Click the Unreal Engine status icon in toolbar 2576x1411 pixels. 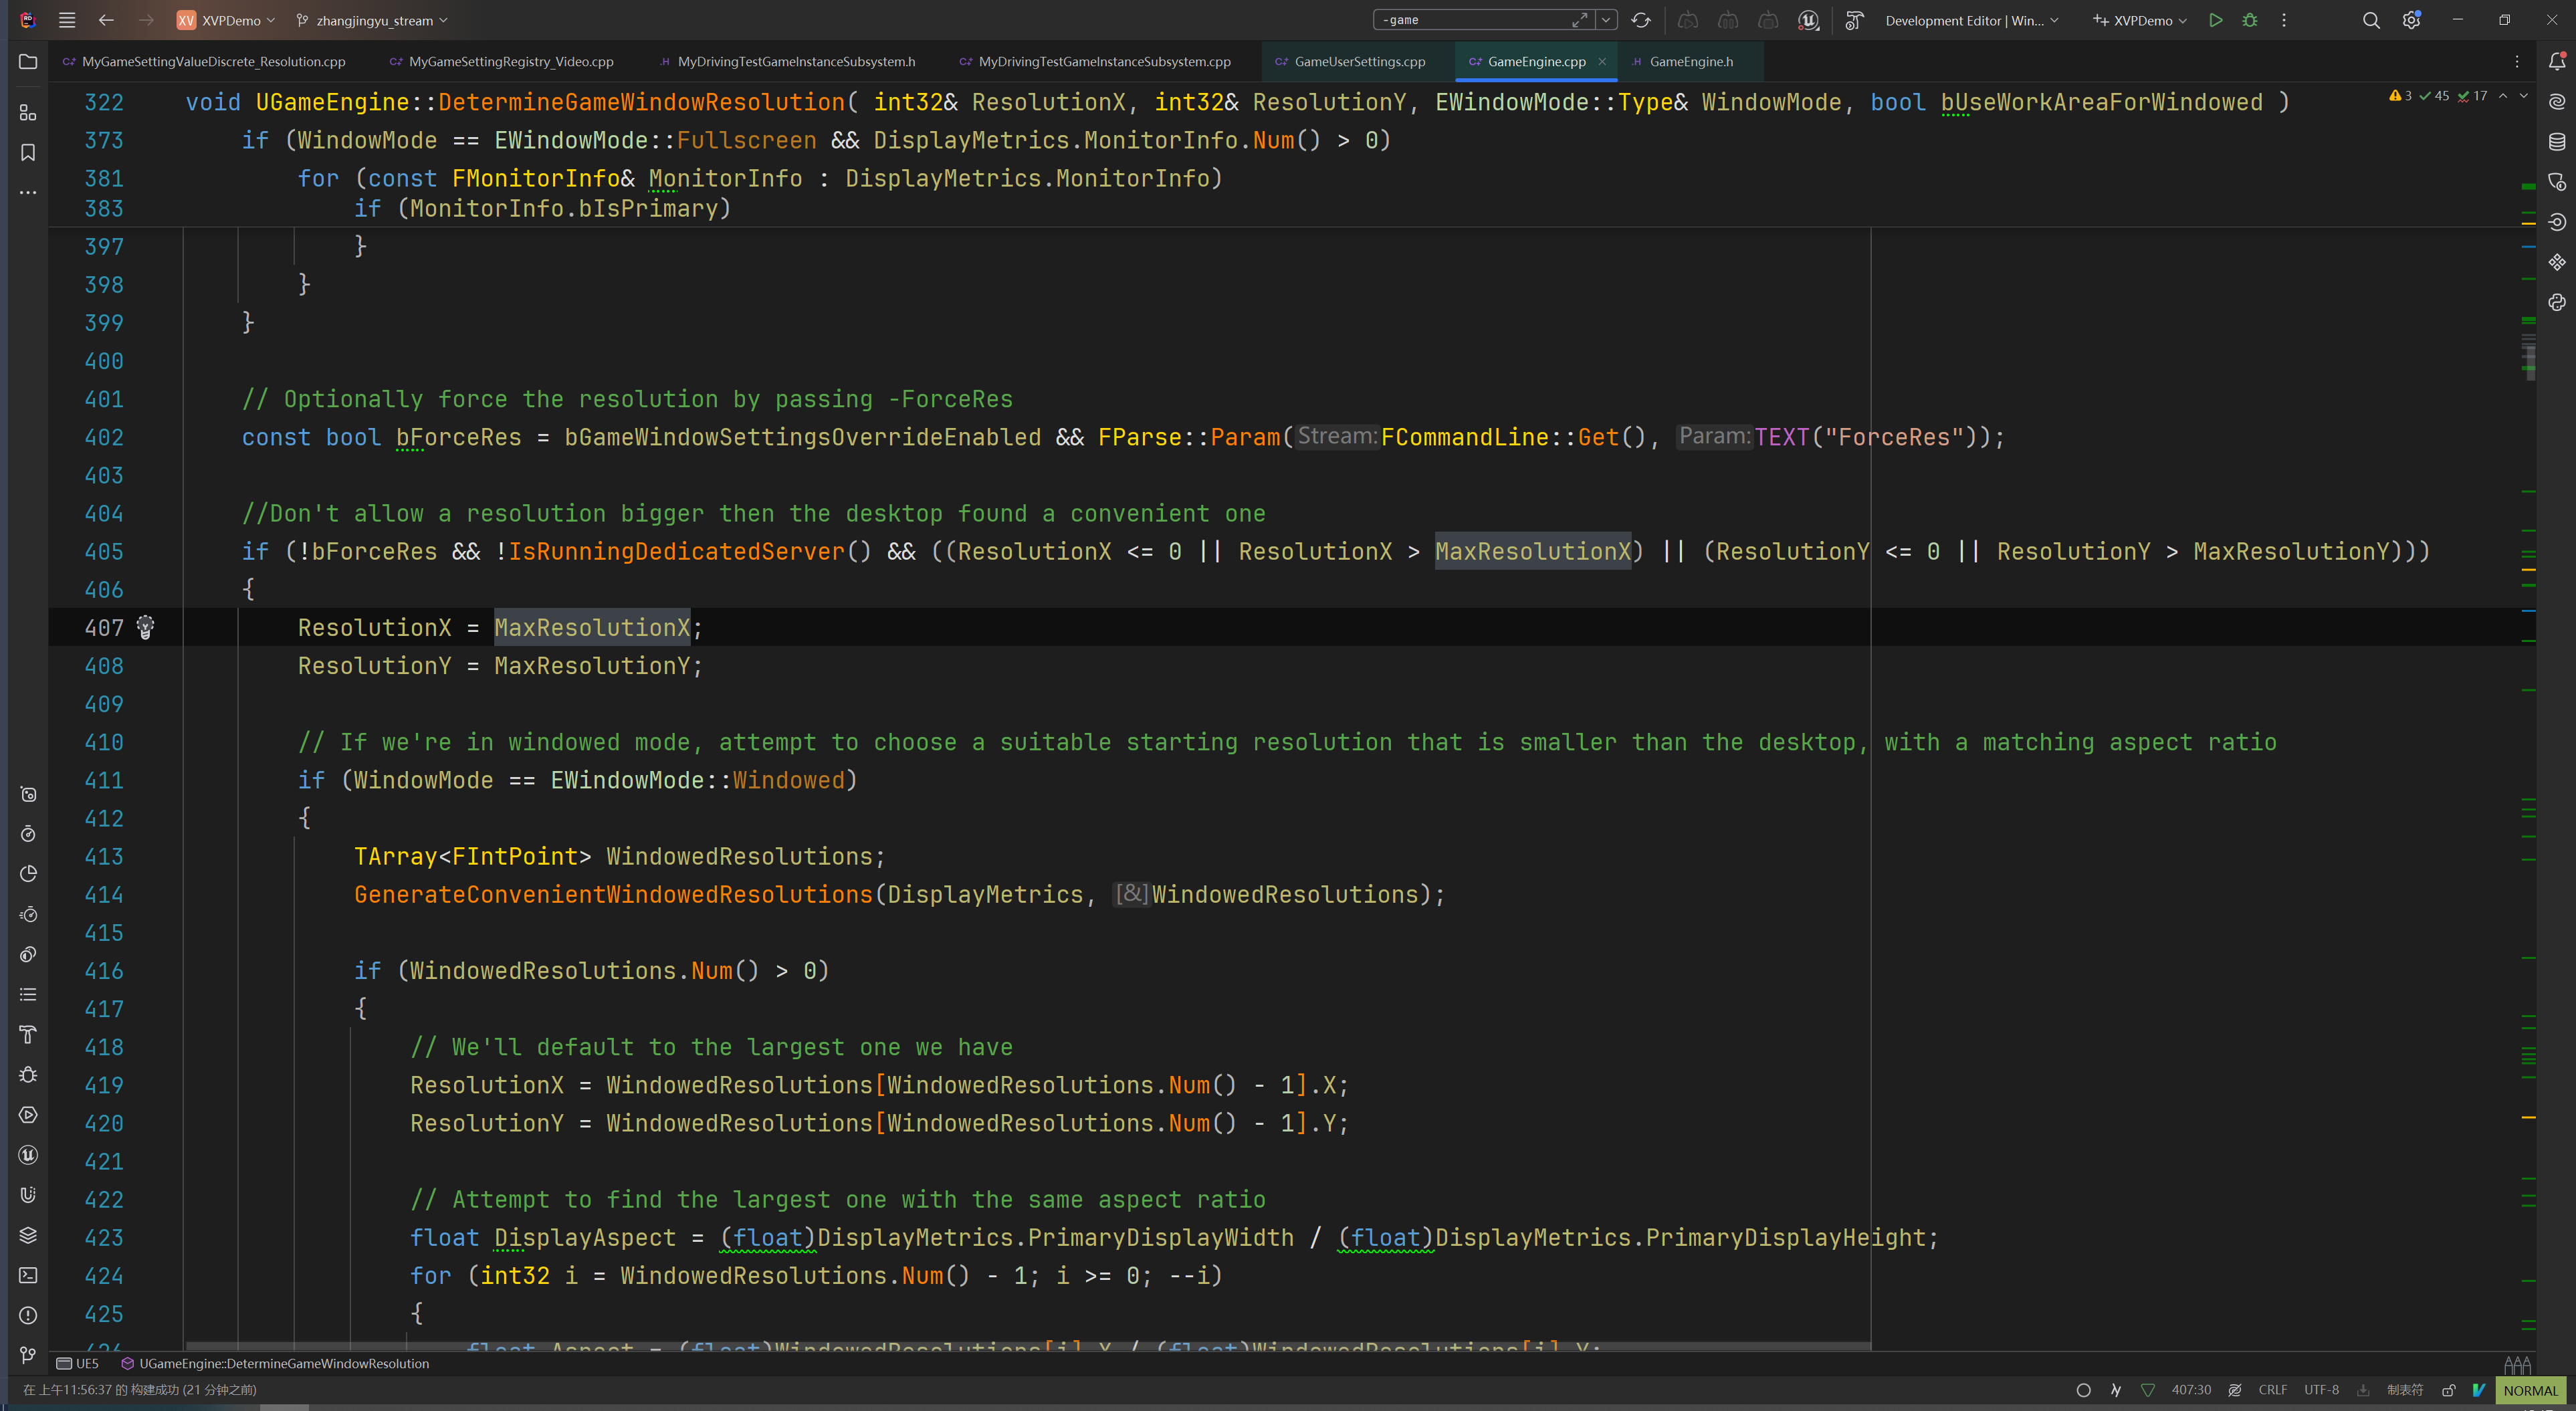pos(1808,20)
